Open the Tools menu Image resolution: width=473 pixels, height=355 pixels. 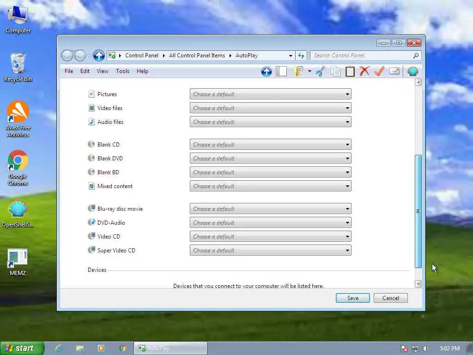pos(122,71)
